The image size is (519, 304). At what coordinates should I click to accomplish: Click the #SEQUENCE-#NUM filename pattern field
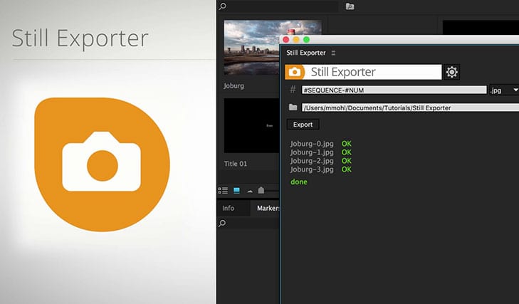[x=394, y=90]
